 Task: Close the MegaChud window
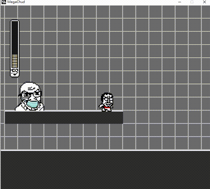point(204,2)
